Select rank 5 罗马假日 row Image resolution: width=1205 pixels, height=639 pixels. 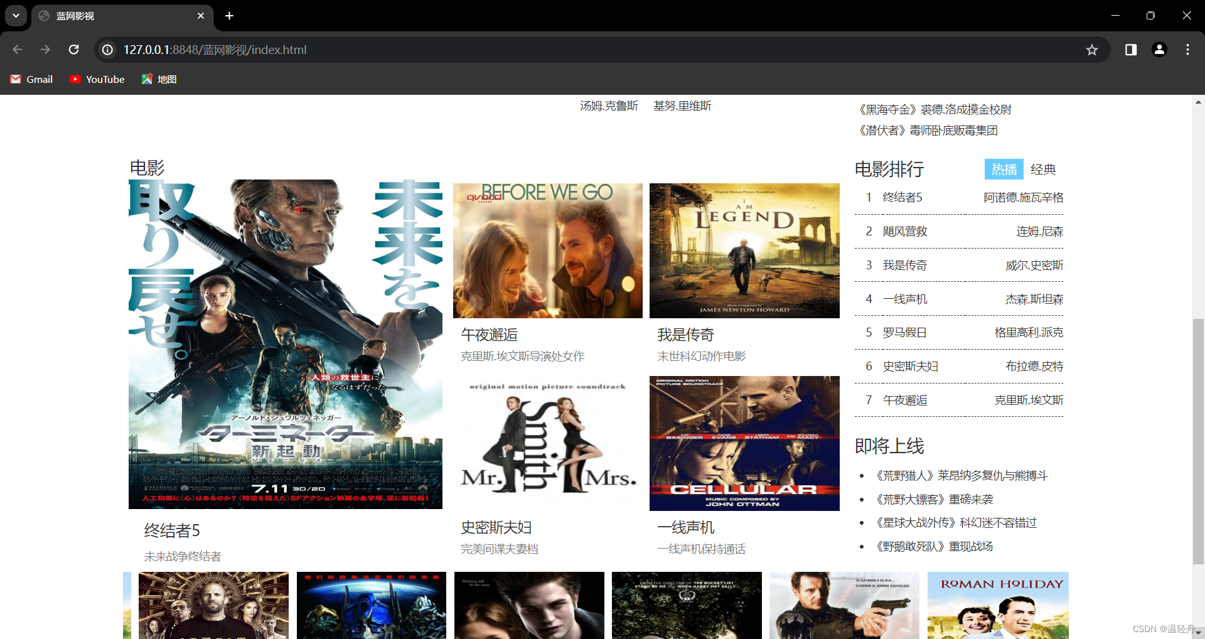[959, 333]
